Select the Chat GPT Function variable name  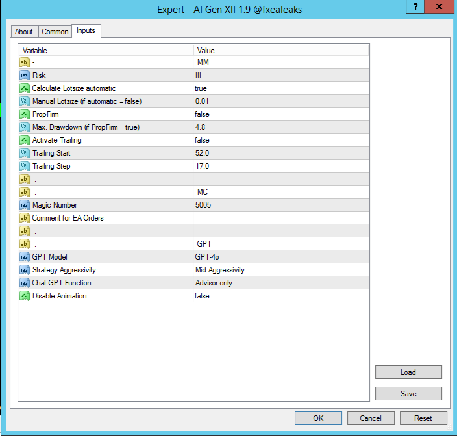[x=62, y=283]
